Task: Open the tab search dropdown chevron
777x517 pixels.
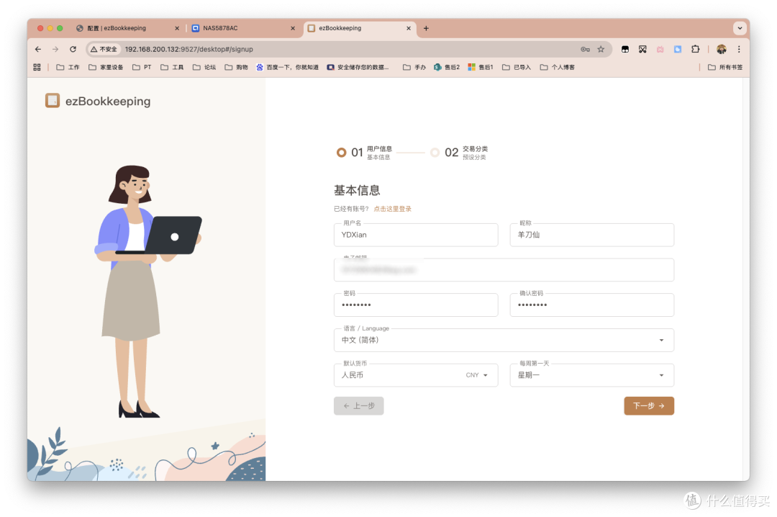Action: (x=740, y=28)
